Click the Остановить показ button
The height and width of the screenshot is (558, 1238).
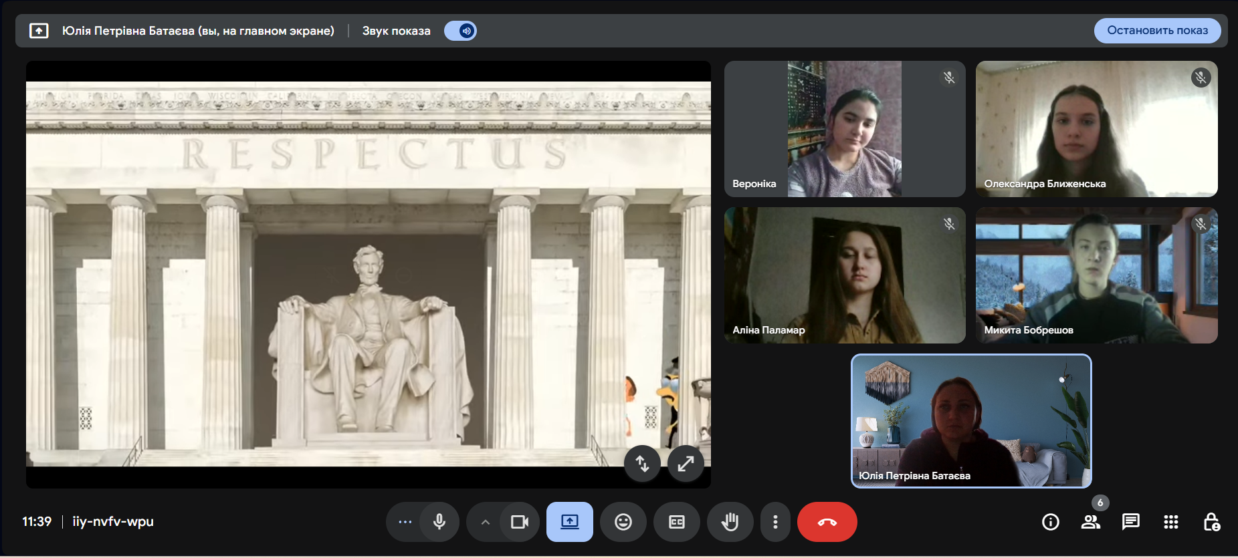pos(1157,31)
